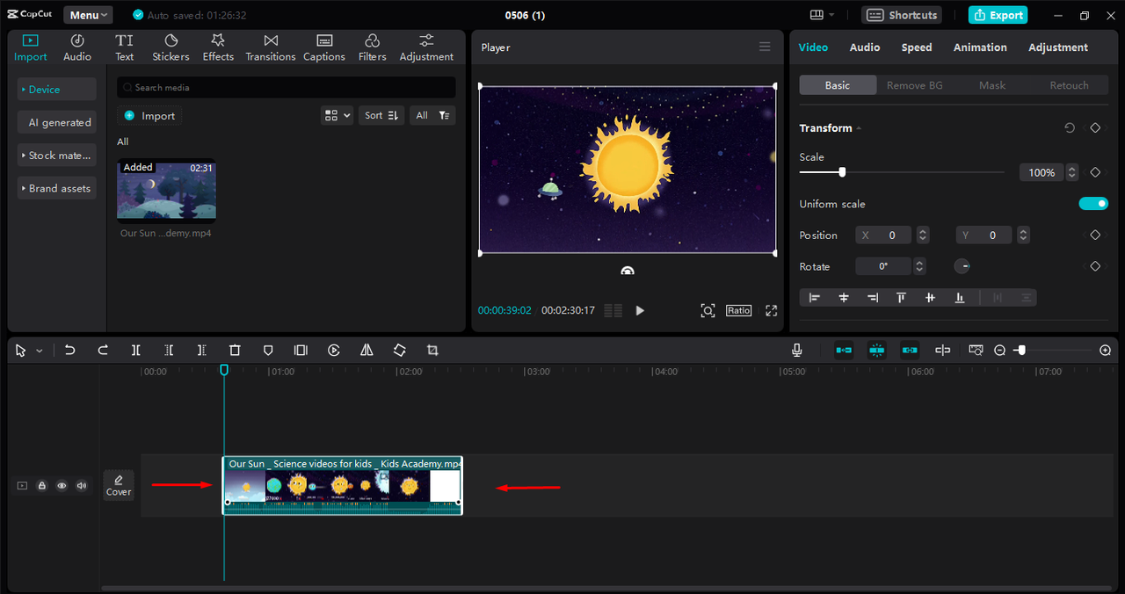Open the All filter dropdown
The image size is (1125, 594).
click(x=433, y=115)
